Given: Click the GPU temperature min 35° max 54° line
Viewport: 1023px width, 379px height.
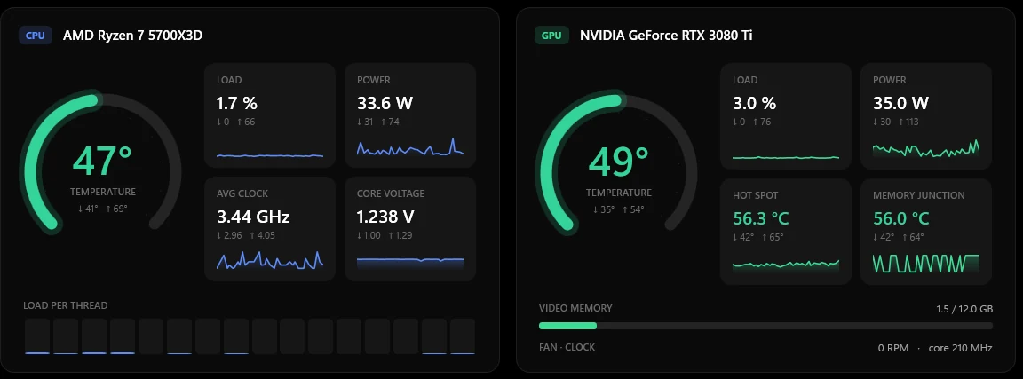Looking at the screenshot, I should 618,209.
